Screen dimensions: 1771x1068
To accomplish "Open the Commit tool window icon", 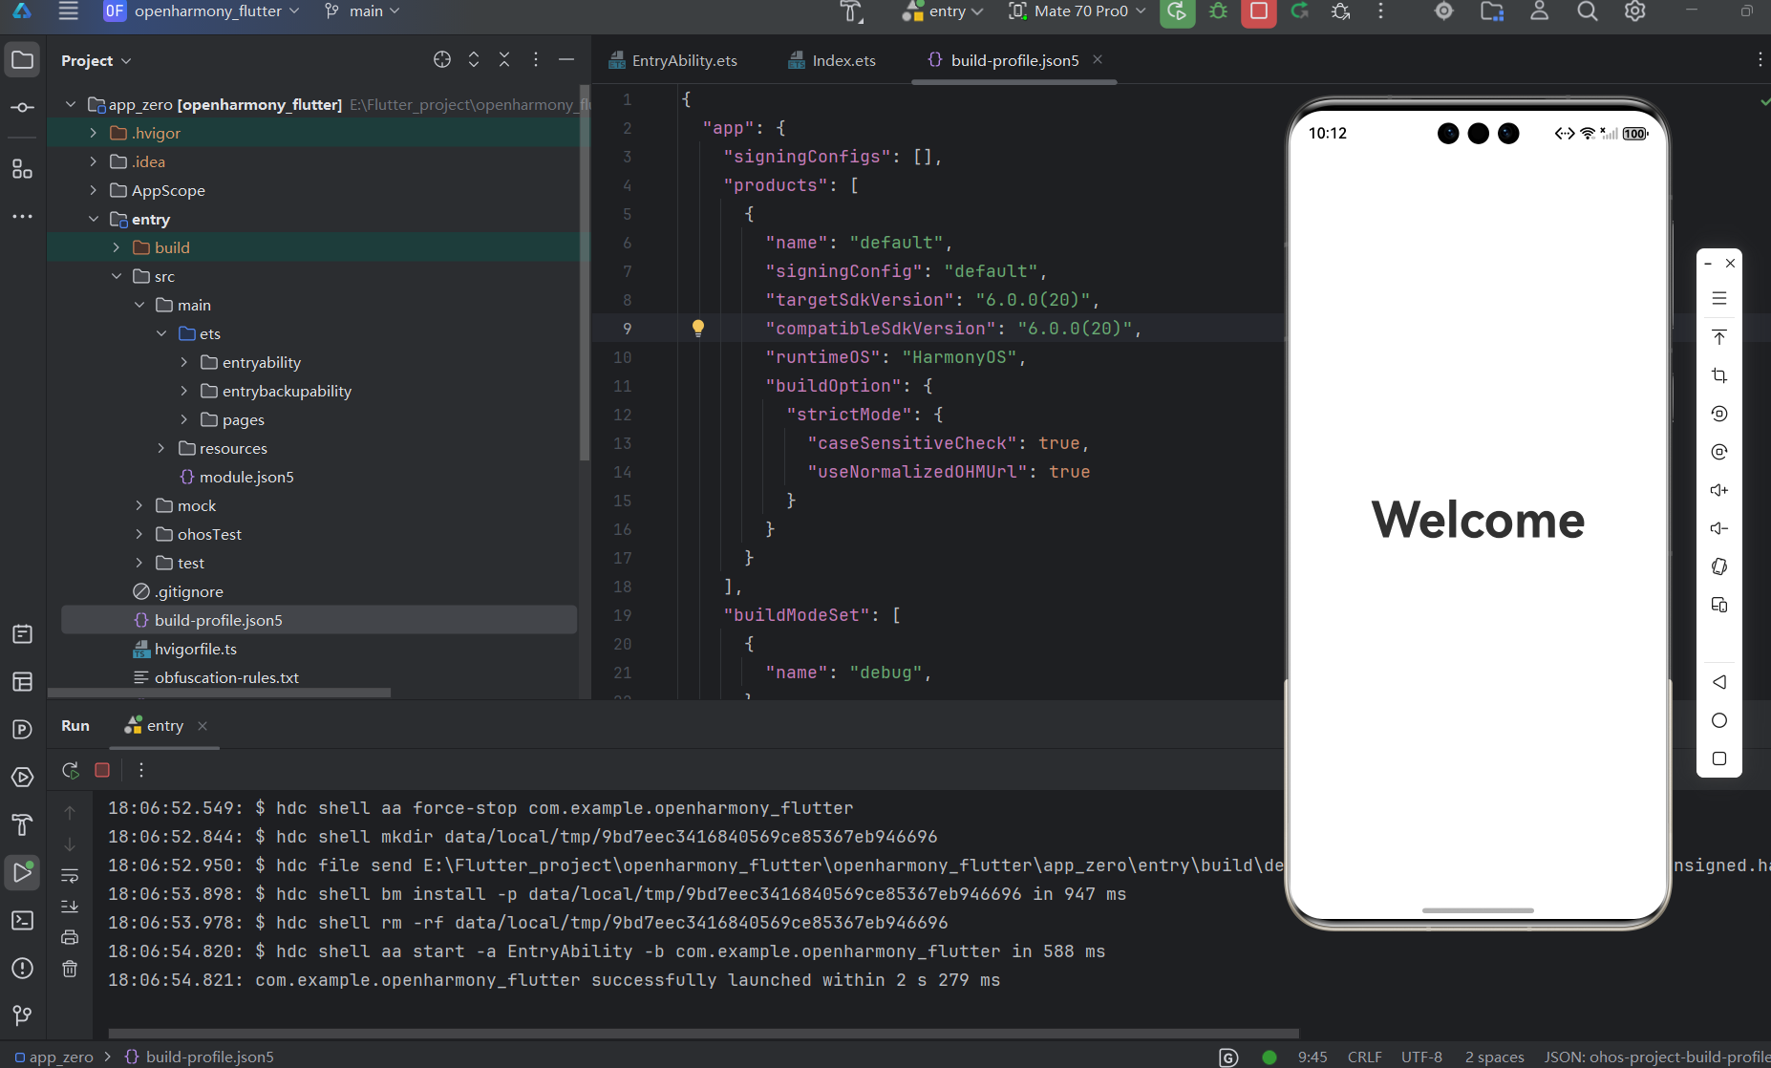I will (22, 108).
